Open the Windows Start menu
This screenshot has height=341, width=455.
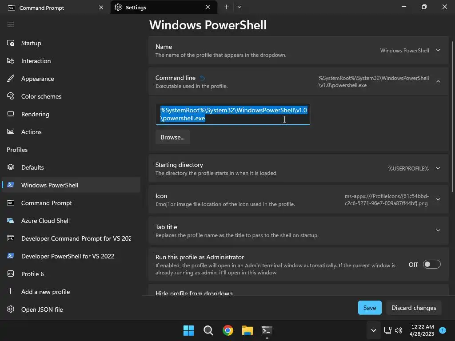[188, 330]
